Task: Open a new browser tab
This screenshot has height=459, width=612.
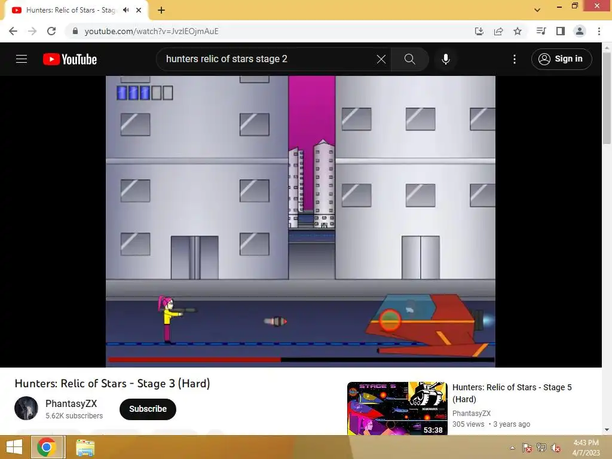Action: (x=161, y=11)
